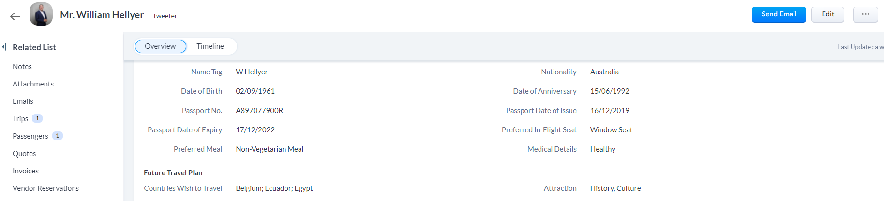This screenshot has width=884, height=201.
Task: Go to Invoices related list
Action: tap(26, 171)
